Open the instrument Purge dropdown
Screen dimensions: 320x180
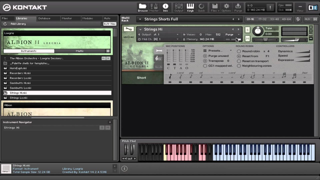(x=232, y=34)
